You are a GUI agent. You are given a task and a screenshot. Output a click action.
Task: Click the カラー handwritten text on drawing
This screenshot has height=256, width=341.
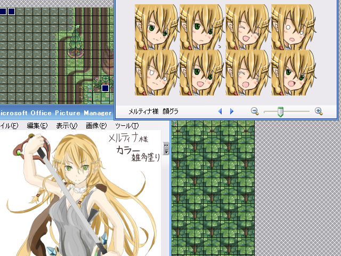pos(128,150)
